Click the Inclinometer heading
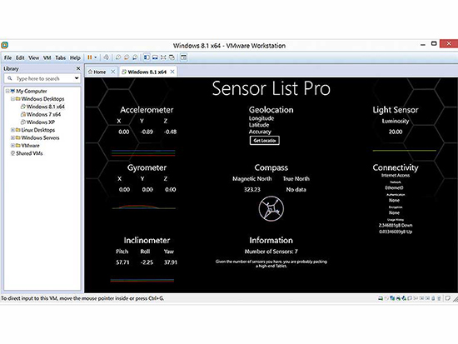This screenshot has height=344, width=458. pyautogui.click(x=147, y=240)
